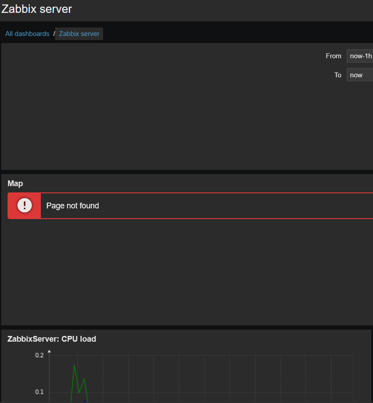The image size is (373, 403).
Task: Click the empty CPU load graph grid
Action: (x=218, y=375)
